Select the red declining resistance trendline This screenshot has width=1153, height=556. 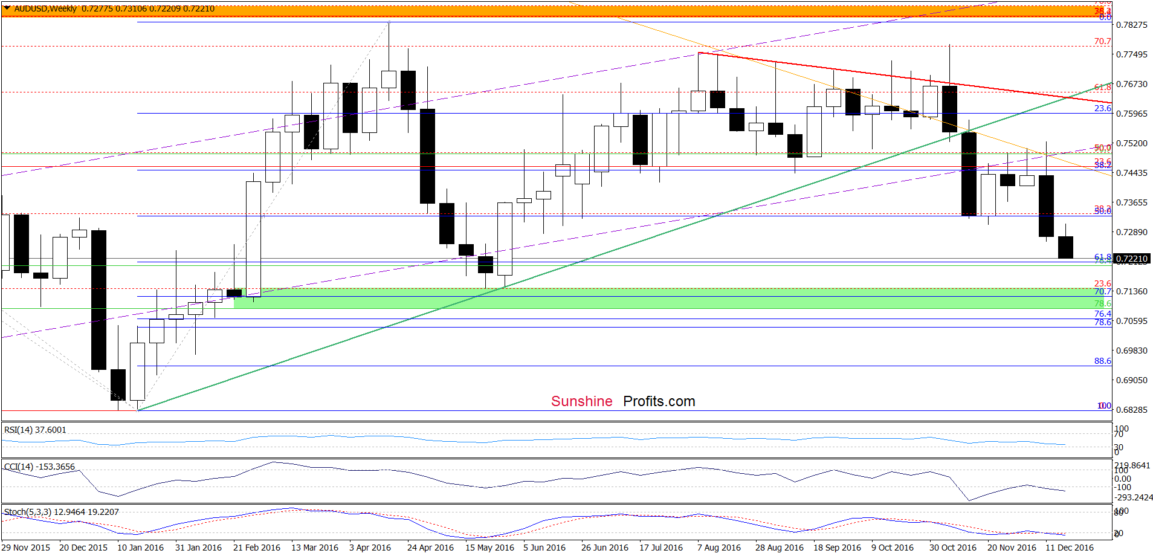pyautogui.click(x=905, y=78)
